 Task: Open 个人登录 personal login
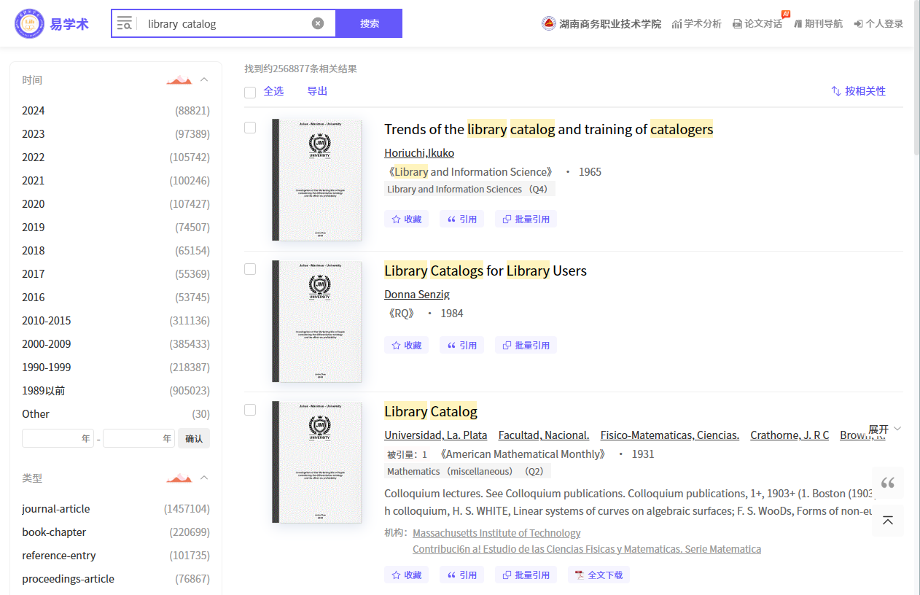[878, 24]
